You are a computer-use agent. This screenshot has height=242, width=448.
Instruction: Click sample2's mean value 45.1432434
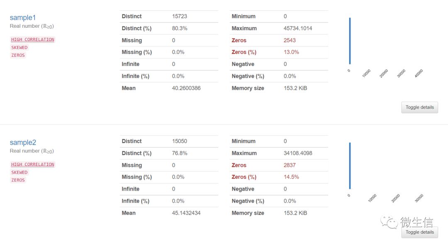(186, 213)
